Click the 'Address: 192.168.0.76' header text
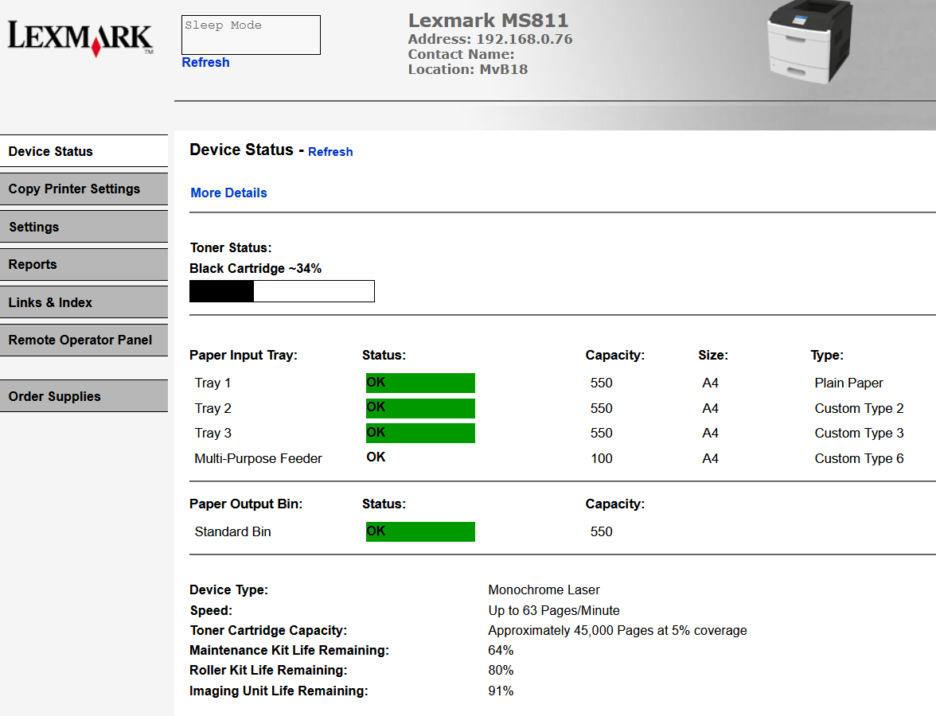Viewport: 936px width, 716px height. click(490, 40)
